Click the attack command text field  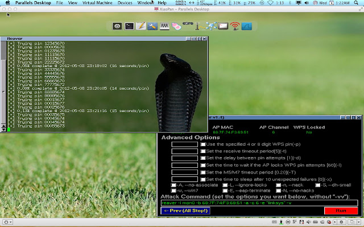[259, 203]
